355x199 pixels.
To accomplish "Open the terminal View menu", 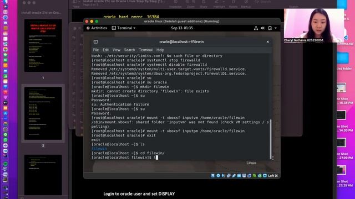I will pyautogui.click(x=116, y=50).
